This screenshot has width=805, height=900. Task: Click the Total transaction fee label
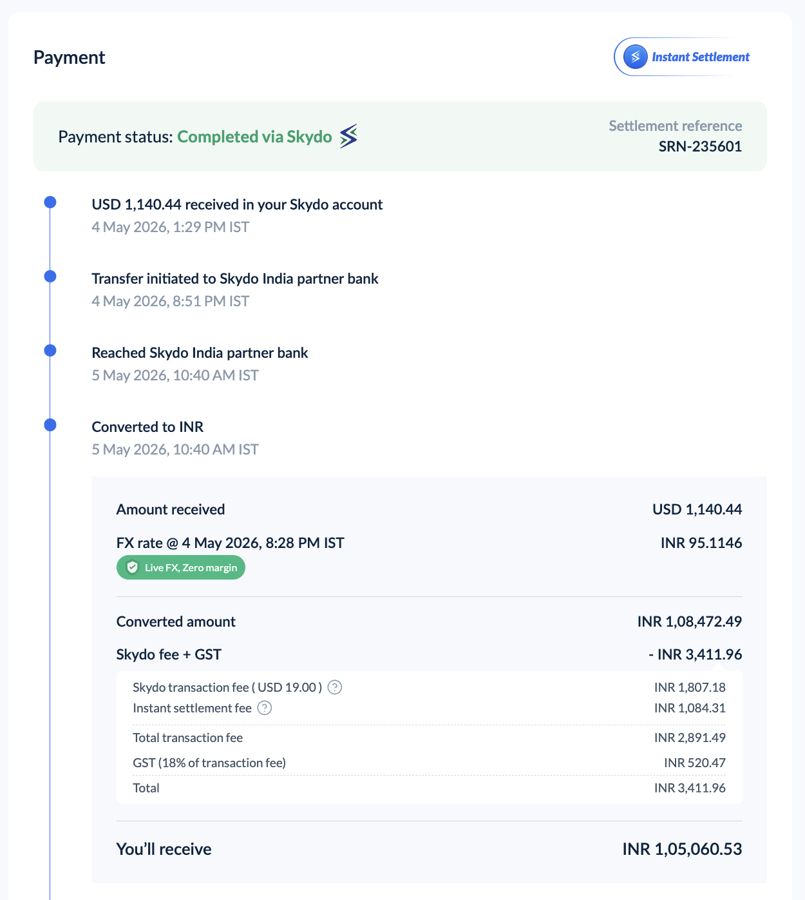point(188,738)
